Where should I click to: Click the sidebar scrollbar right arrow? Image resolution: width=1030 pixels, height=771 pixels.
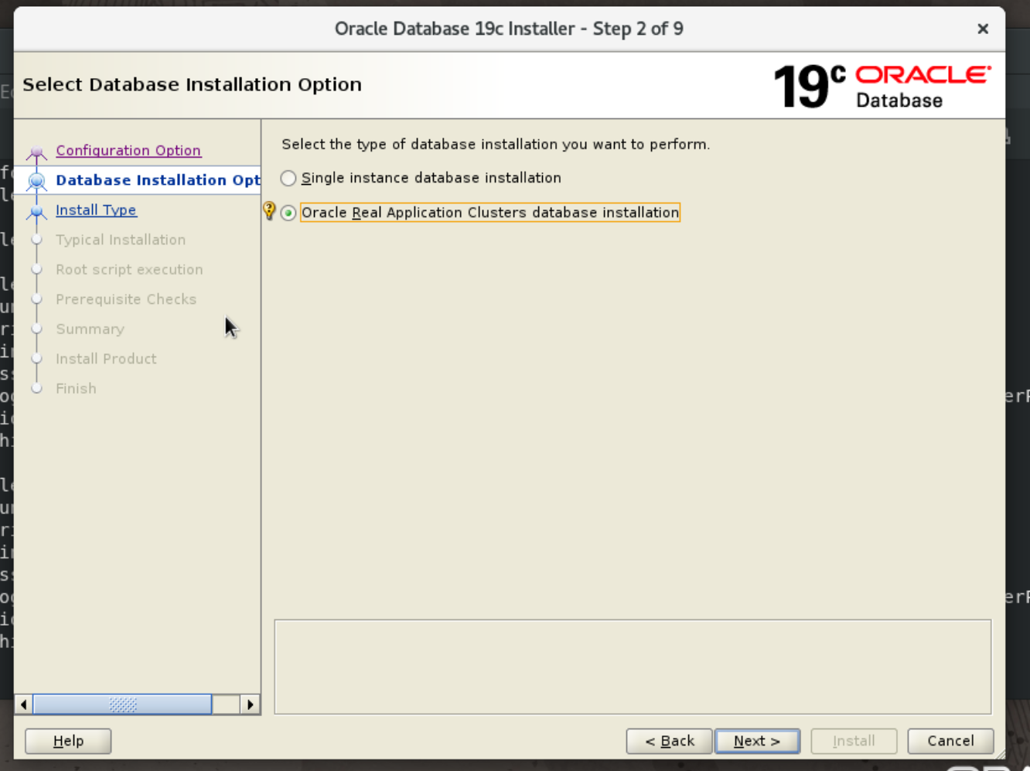click(250, 704)
